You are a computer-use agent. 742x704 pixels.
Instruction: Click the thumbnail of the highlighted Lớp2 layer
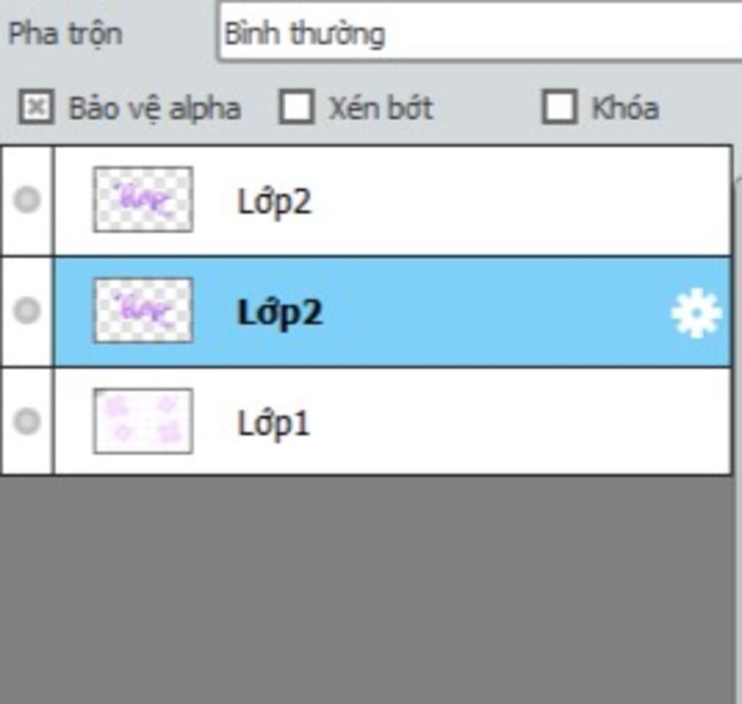tap(143, 310)
